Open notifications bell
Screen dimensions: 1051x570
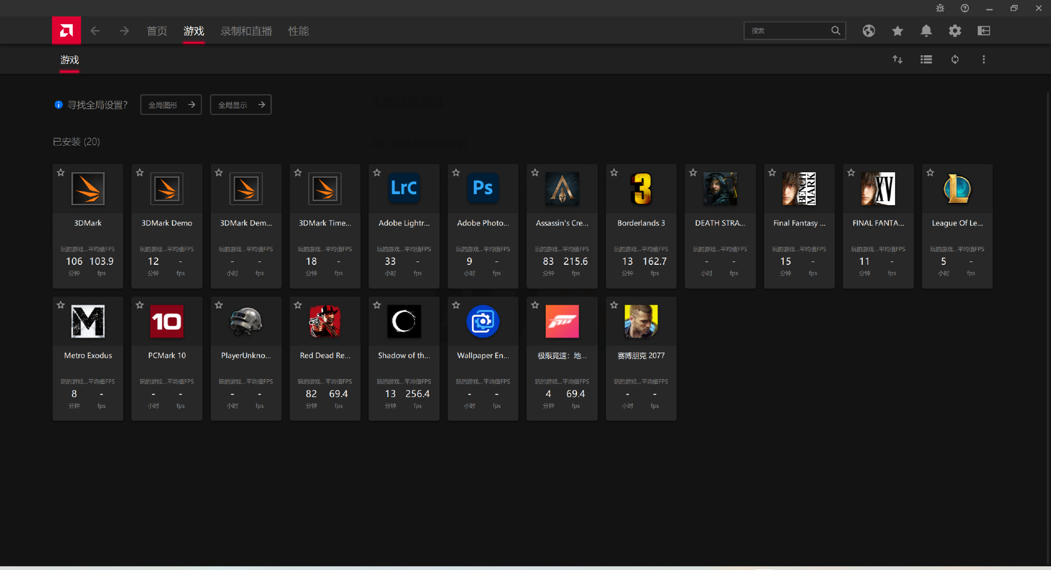click(x=926, y=31)
